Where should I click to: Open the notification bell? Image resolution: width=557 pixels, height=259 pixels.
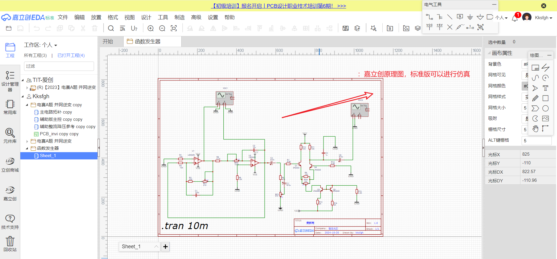[515, 18]
